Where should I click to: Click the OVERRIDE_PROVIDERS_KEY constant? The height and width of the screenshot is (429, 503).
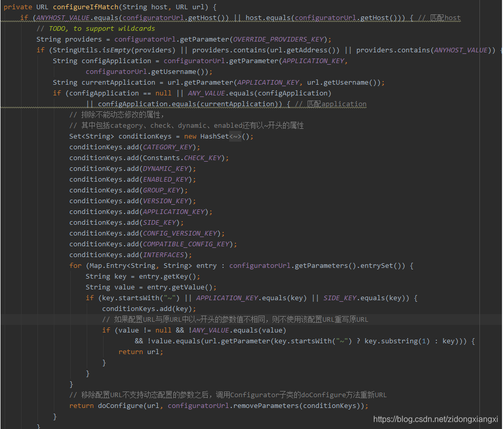point(278,40)
